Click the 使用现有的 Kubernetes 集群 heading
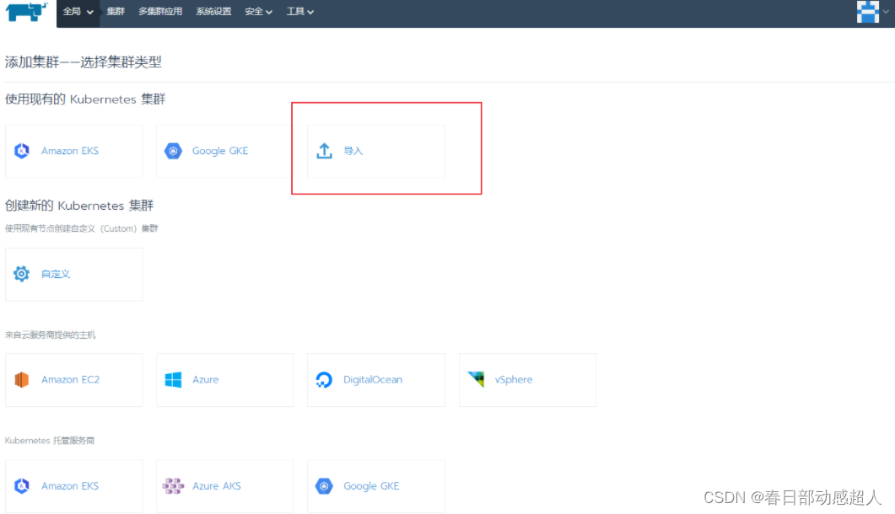The height and width of the screenshot is (514, 895). pyautogui.click(x=85, y=99)
